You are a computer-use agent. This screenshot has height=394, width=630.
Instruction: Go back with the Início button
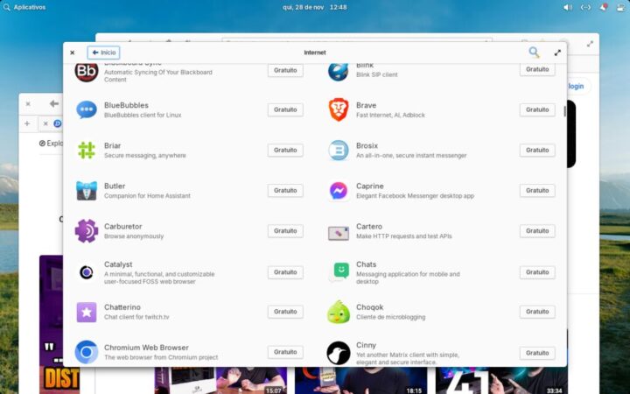pos(103,53)
